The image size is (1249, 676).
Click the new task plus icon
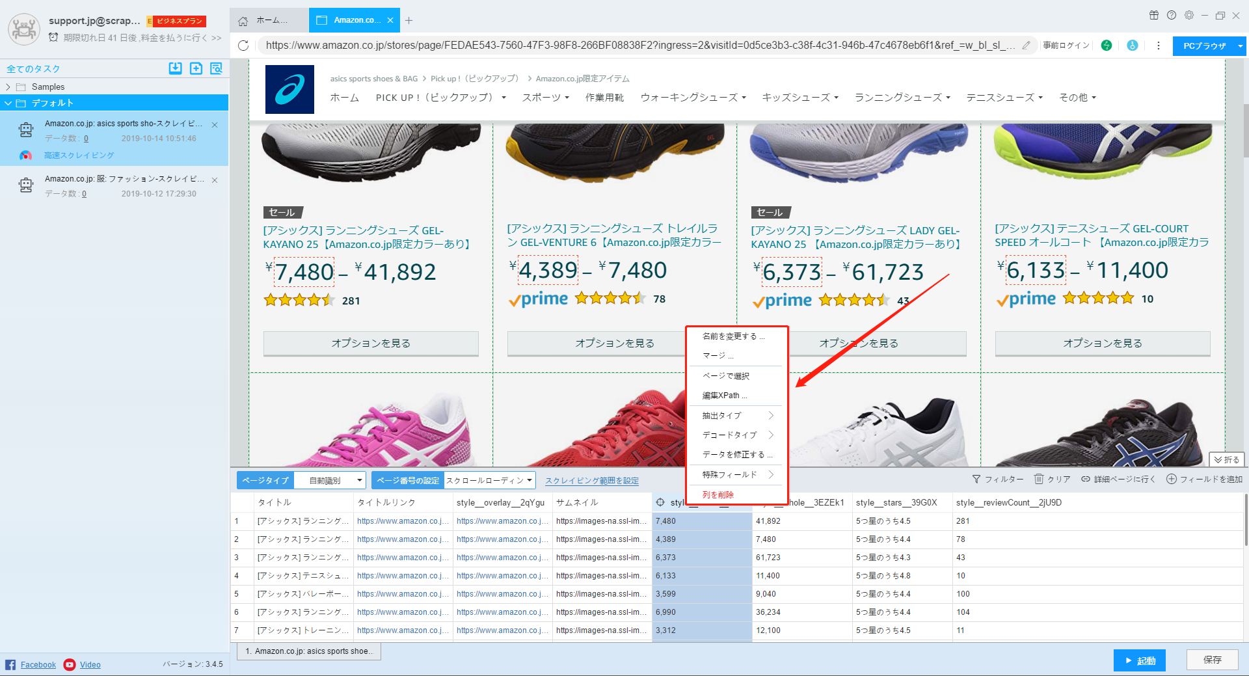coord(196,68)
